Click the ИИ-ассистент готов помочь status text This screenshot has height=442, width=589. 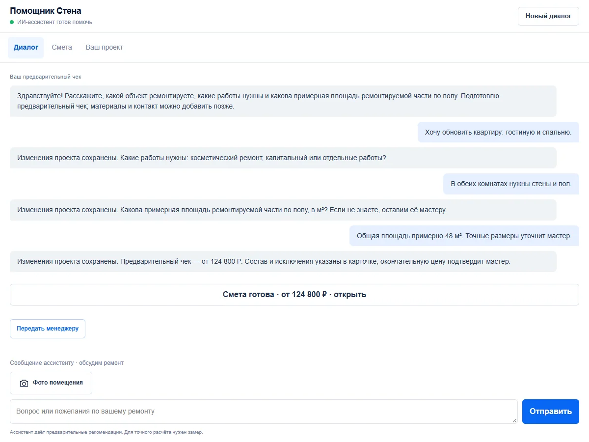[x=54, y=22]
